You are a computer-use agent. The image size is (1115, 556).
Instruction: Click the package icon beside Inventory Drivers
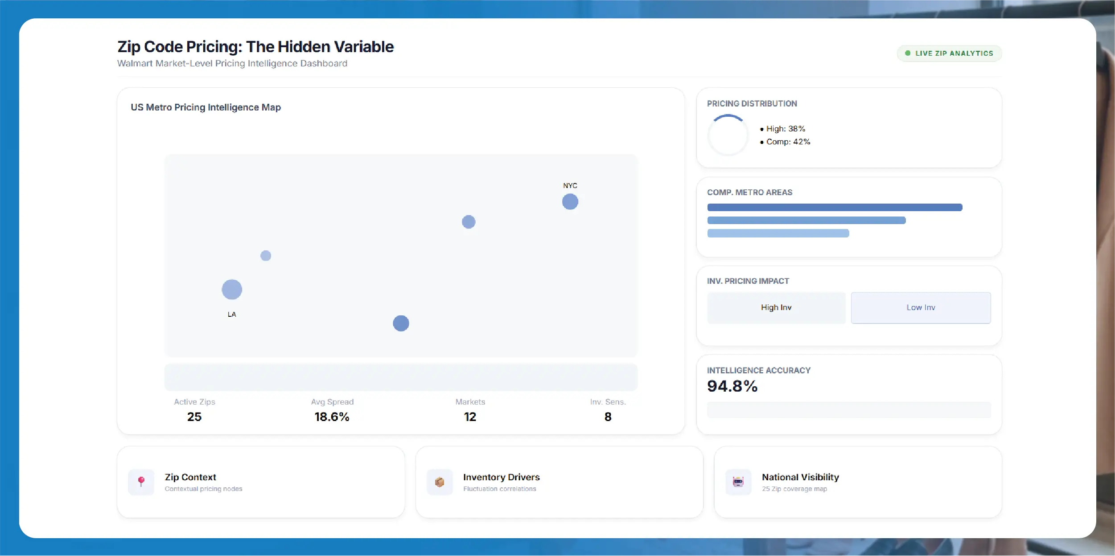tap(440, 482)
